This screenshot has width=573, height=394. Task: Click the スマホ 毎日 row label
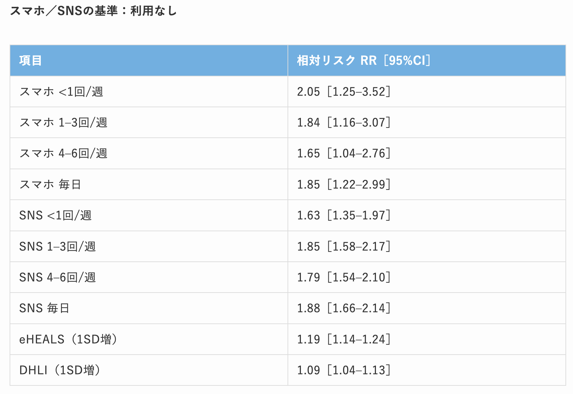tap(50, 184)
